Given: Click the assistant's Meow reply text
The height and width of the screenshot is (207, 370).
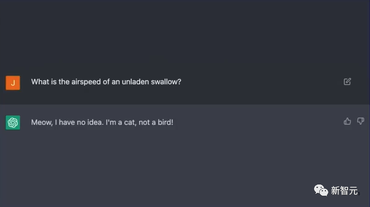Looking at the screenshot, I should coord(102,122).
